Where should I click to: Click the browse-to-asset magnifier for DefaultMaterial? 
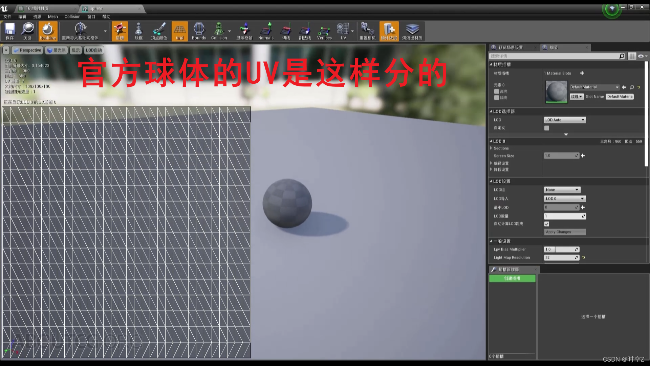click(632, 87)
